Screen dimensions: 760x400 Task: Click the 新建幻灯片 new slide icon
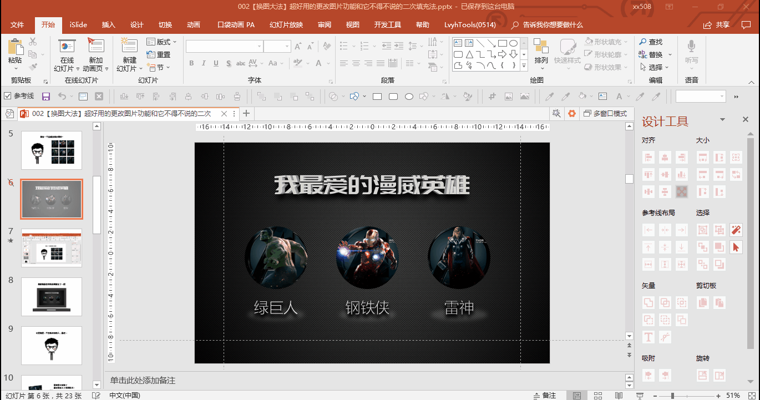[x=129, y=46]
